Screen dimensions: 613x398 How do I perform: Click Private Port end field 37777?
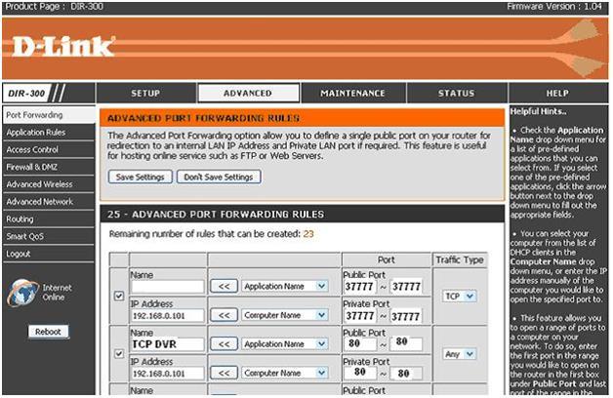pyautogui.click(x=406, y=316)
